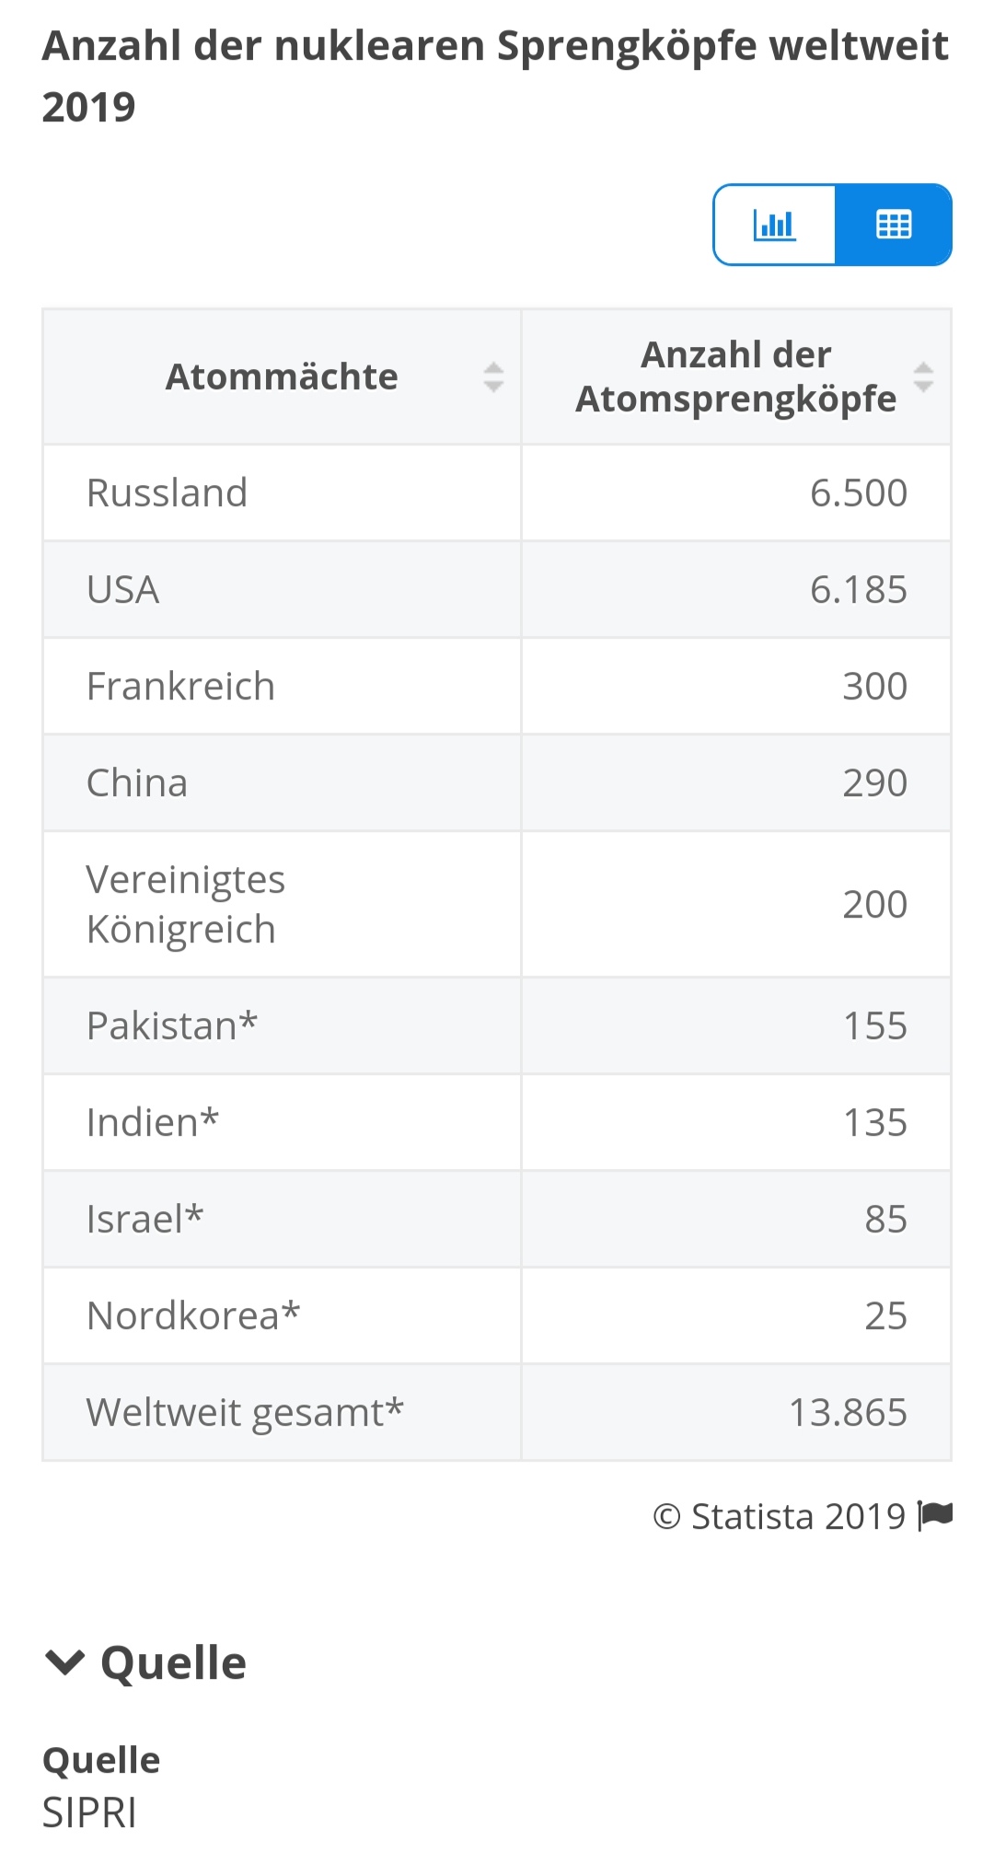Click the Vereinigtes Königreich cell
The image size is (994, 1852).
coord(185,904)
